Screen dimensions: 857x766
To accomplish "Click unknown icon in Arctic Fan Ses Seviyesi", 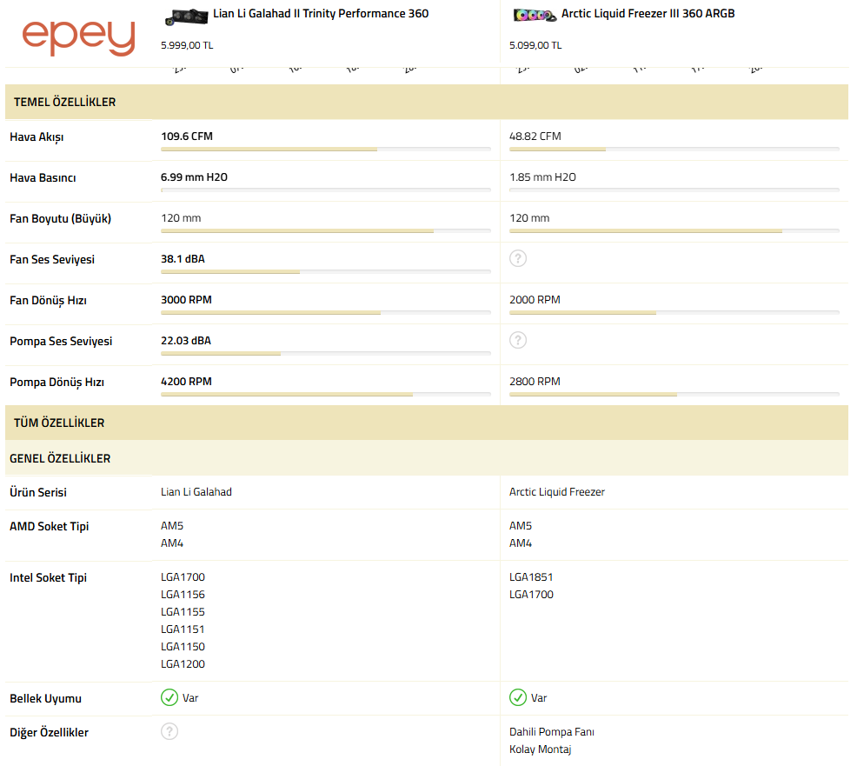I will pyautogui.click(x=518, y=258).
